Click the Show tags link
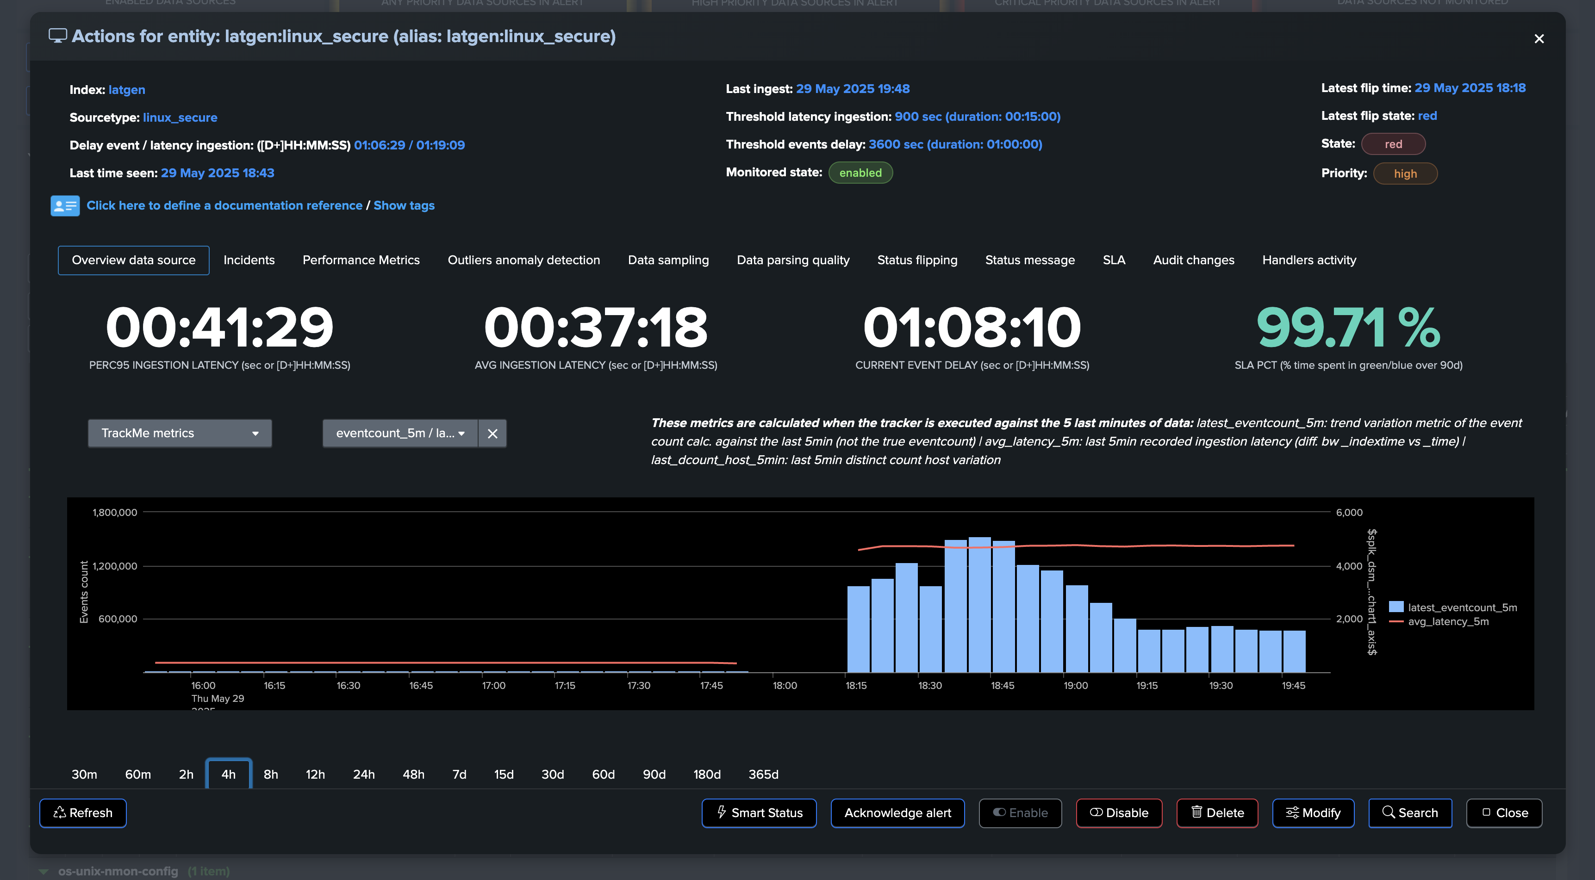This screenshot has height=880, width=1595. point(404,205)
